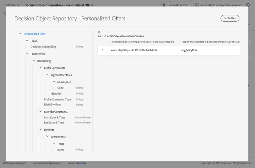Click Datensatz in der Vorschau ansehen button
This screenshot has height=168, width=255.
[x=219, y=5]
